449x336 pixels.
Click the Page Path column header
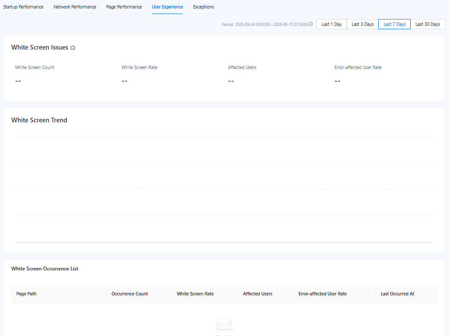pos(26,294)
